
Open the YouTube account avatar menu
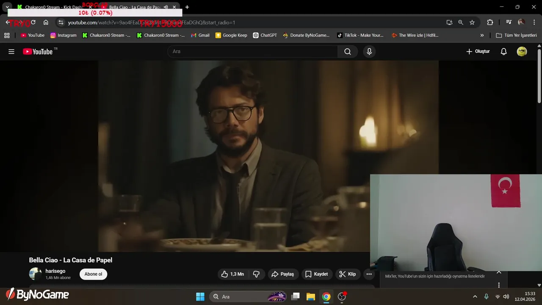(x=522, y=52)
